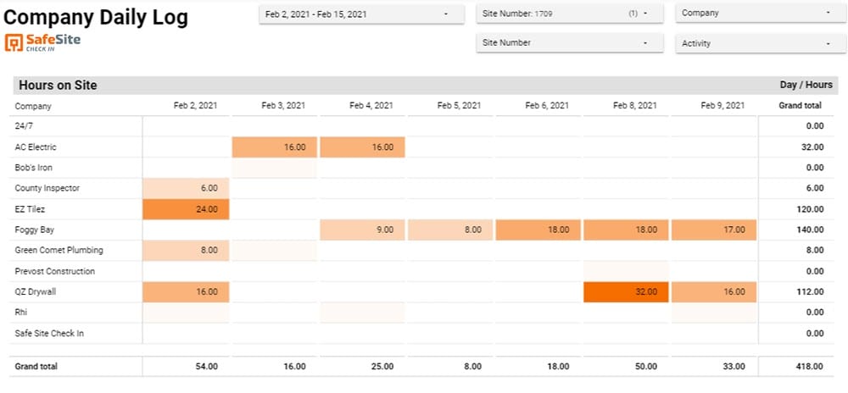Click AC Electric 16.00 cell for Feb 4
Image resolution: width=848 pixels, height=393 pixels.
(x=362, y=147)
